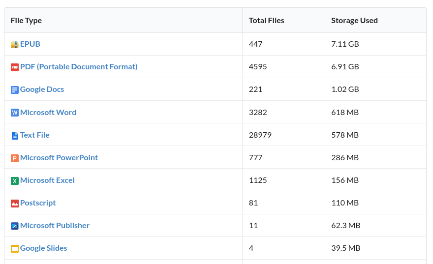This screenshot has width=433, height=264.
Task: Click the Google Slides yellow icon
Action: (15, 249)
